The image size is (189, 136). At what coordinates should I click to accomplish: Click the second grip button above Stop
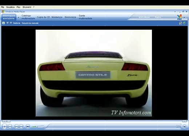click(x=9, y=121)
